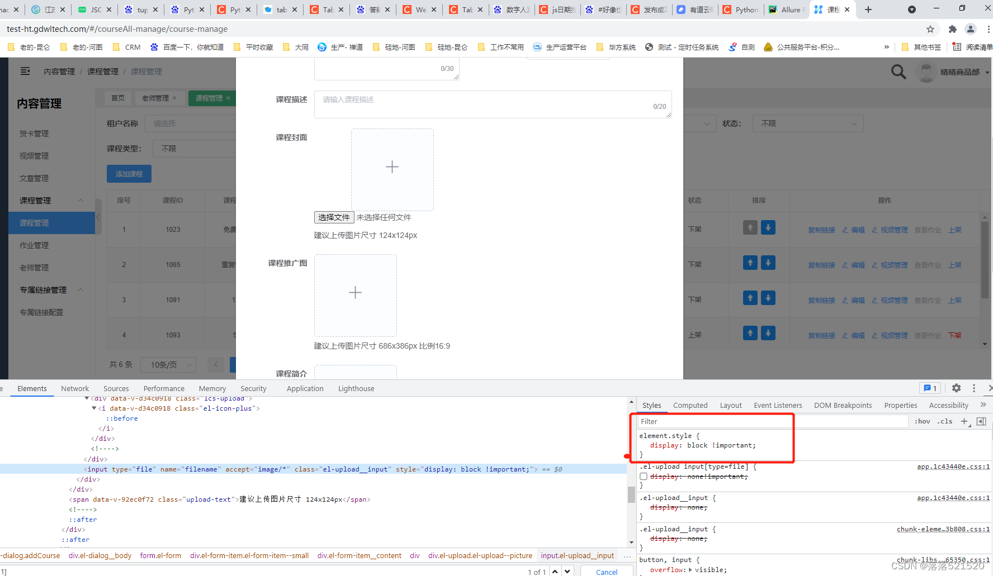
Task: Go to previous search result in DevTools
Action: 555,572
